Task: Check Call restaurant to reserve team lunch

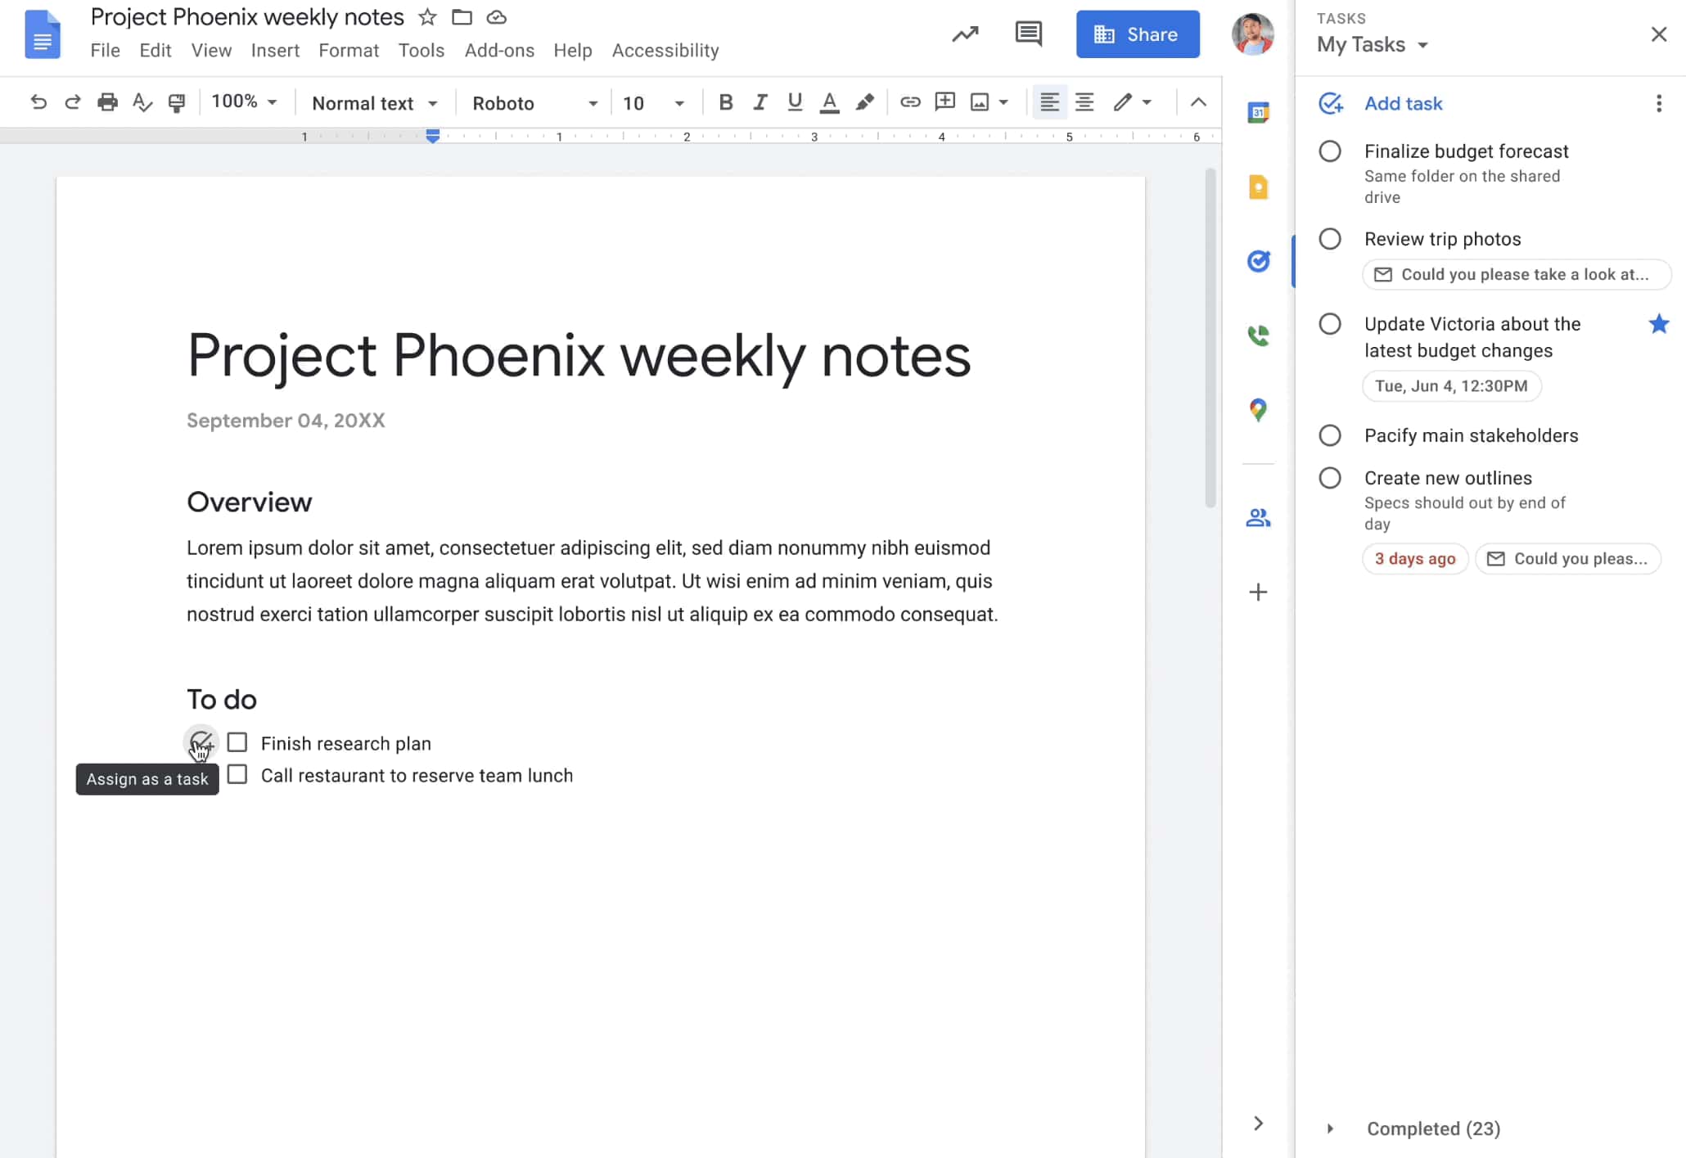Action: pos(237,774)
